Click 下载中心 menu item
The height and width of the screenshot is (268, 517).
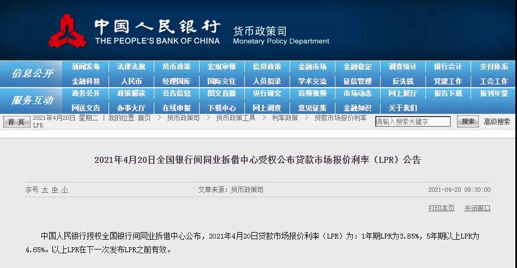click(x=221, y=108)
